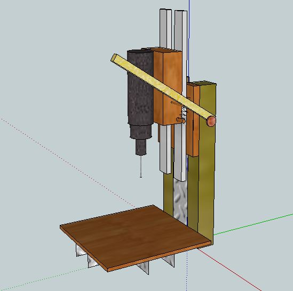The height and width of the screenshot is (291, 293).
Task: Click the red round knob on lever end
Action: (x=211, y=121)
